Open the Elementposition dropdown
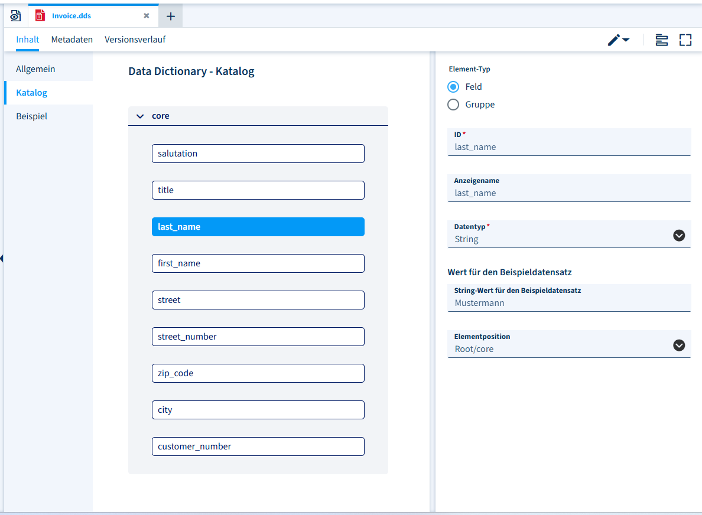Viewport: 702px width, 515px height. click(x=679, y=345)
